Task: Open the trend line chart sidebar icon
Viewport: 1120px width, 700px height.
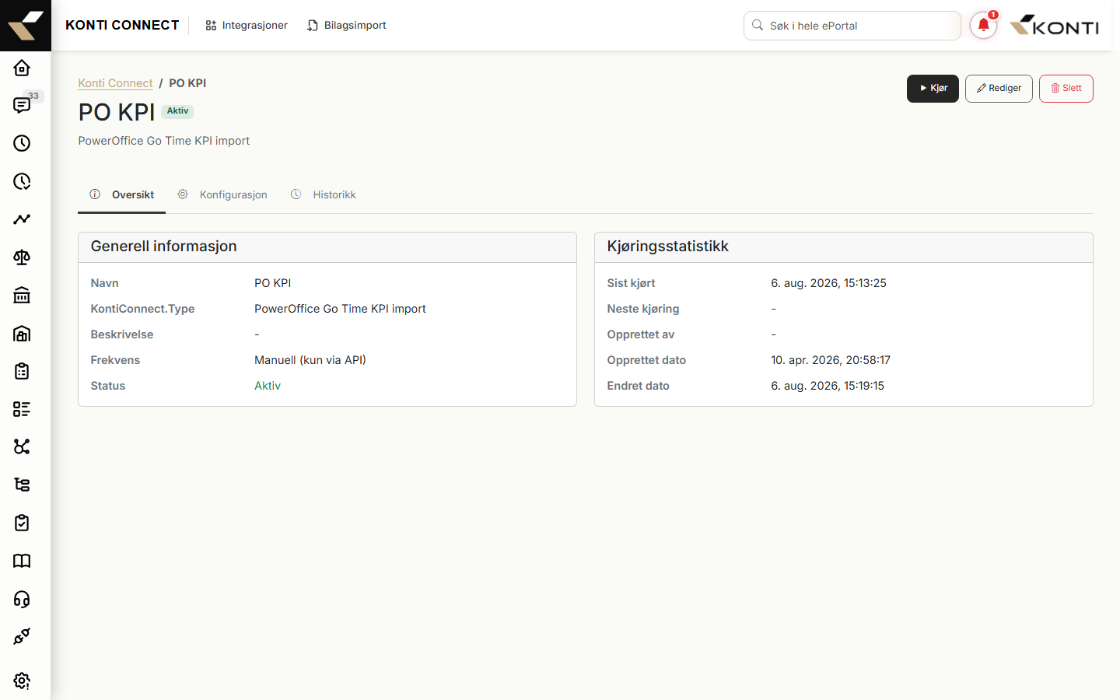Action: coord(22,219)
